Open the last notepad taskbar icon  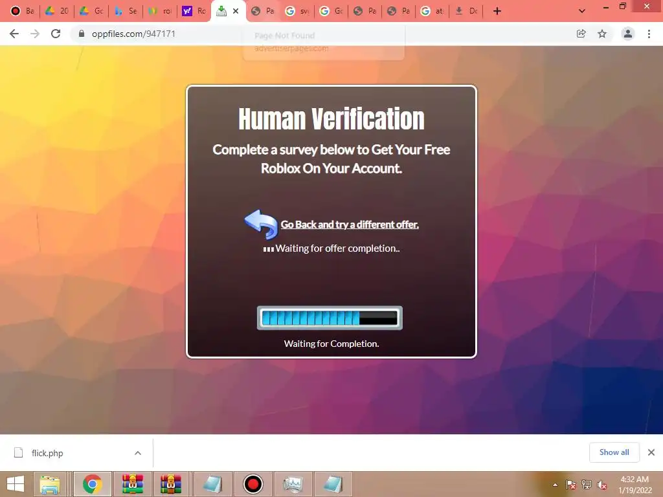(333, 484)
